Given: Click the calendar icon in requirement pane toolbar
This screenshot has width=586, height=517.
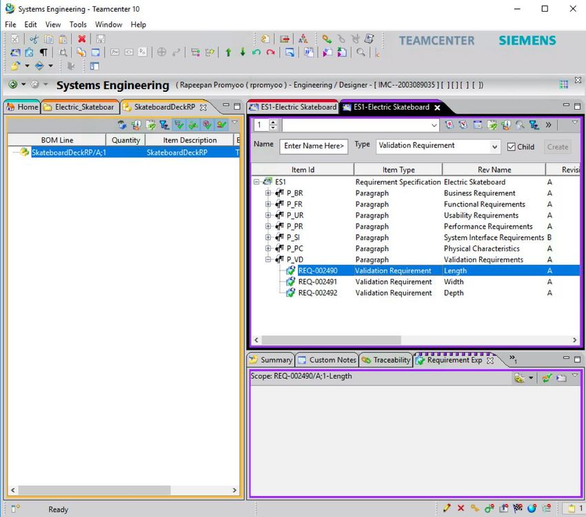Looking at the screenshot, I should pyautogui.click(x=478, y=125).
